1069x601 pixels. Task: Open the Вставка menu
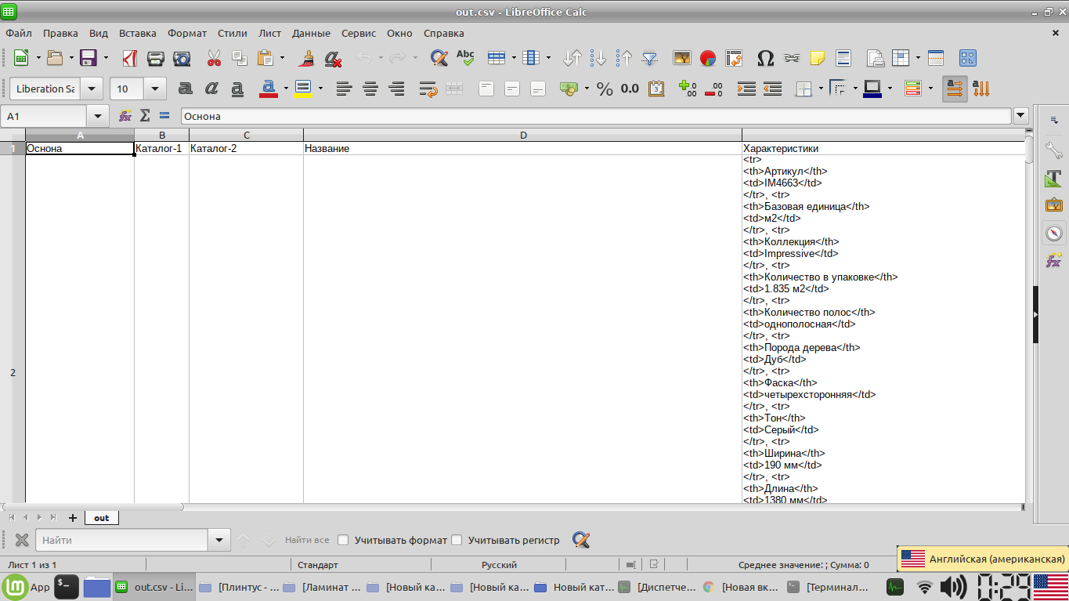click(138, 33)
